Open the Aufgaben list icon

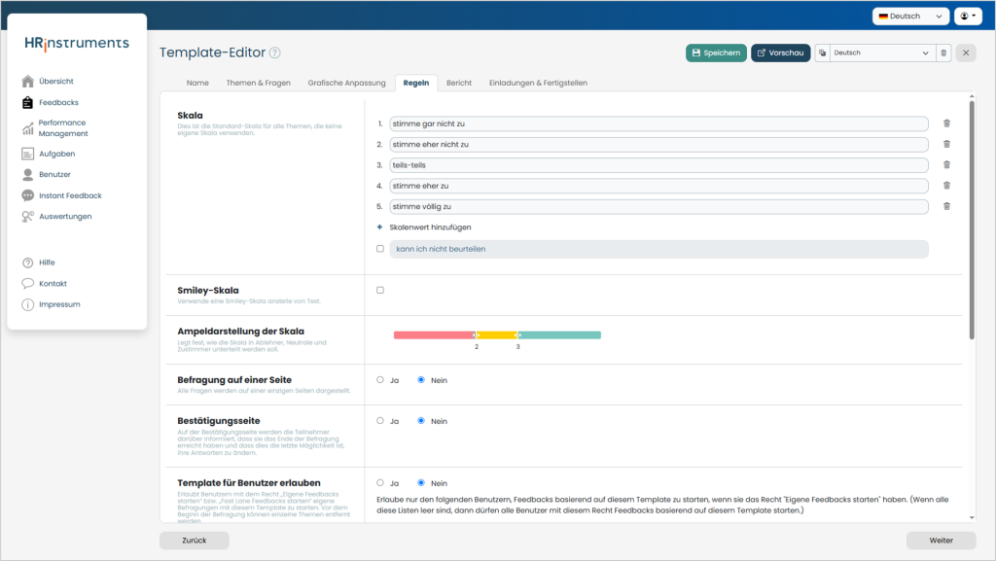[27, 154]
